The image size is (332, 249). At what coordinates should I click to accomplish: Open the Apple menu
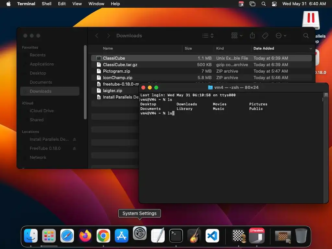pos(8,4)
